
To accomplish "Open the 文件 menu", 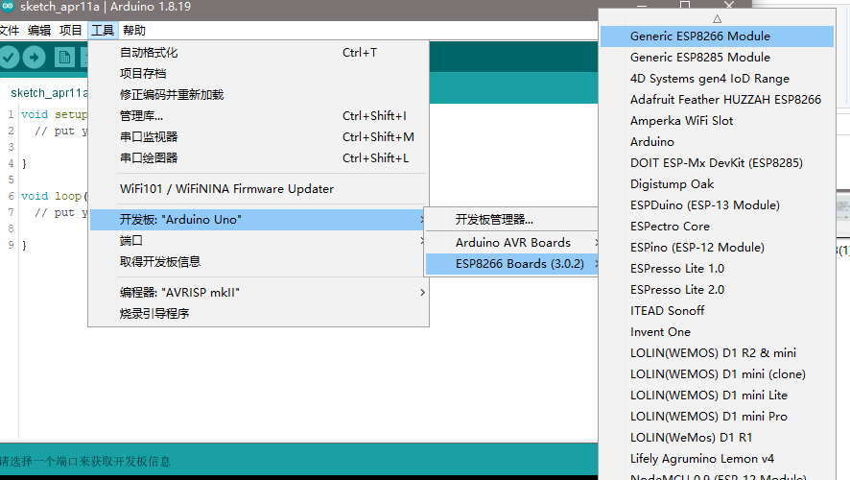I will point(10,31).
